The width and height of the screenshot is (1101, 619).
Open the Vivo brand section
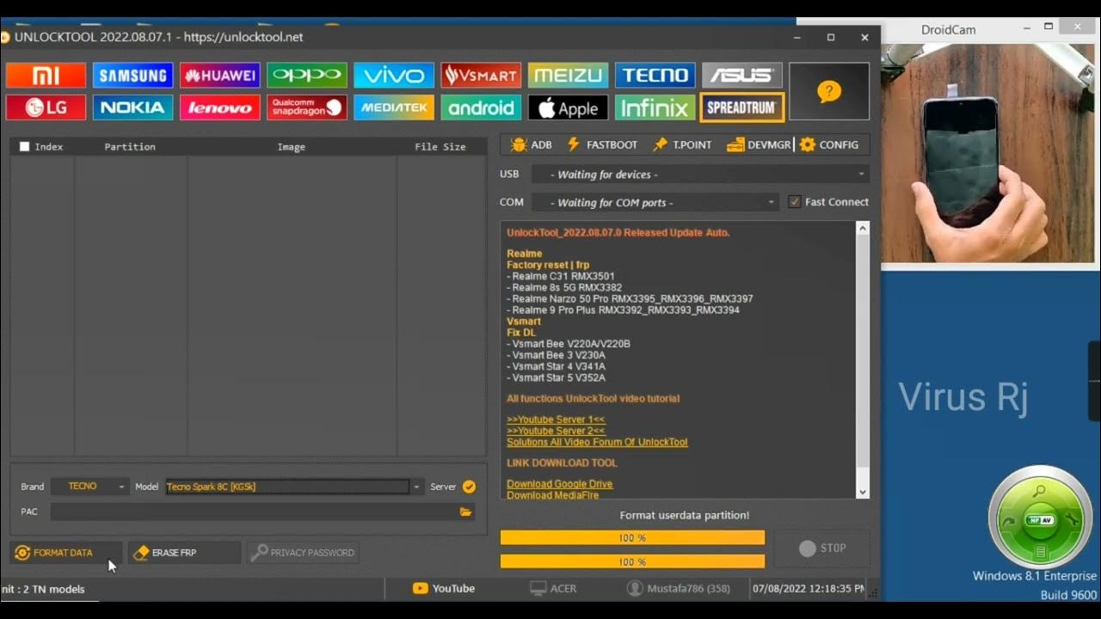click(x=393, y=75)
